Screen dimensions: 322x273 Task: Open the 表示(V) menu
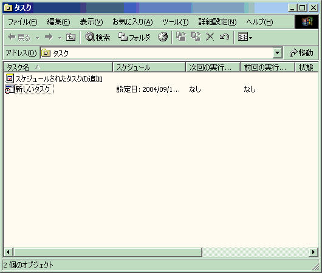[x=92, y=22]
